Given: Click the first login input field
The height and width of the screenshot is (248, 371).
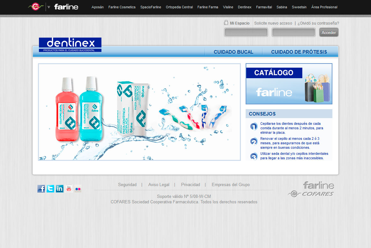Looking at the screenshot, I should point(246,32).
